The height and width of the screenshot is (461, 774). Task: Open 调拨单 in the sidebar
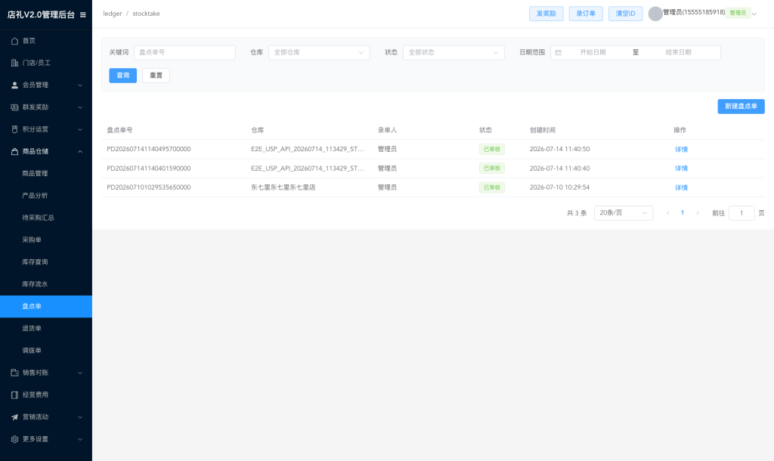click(x=32, y=351)
